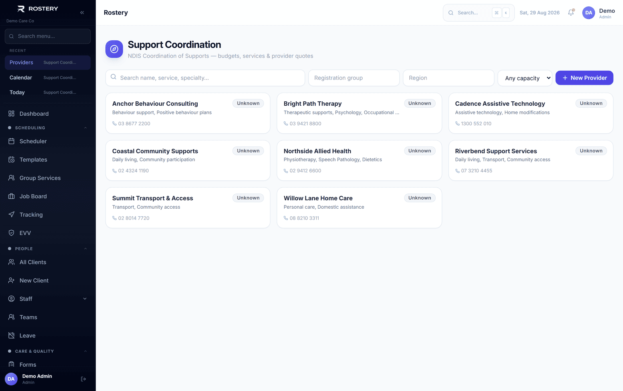Open recent item Providers

[x=48, y=63]
